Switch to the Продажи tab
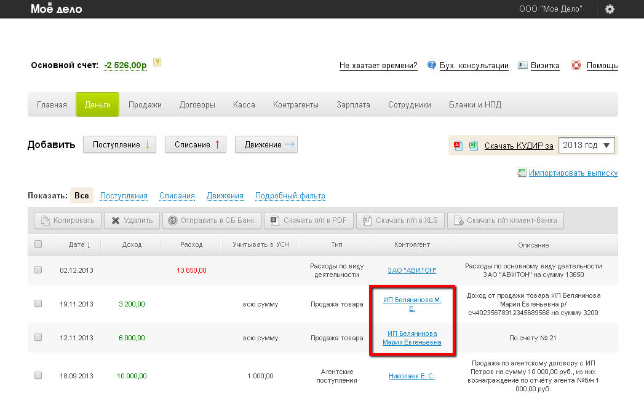This screenshot has height=398, width=644. click(145, 104)
